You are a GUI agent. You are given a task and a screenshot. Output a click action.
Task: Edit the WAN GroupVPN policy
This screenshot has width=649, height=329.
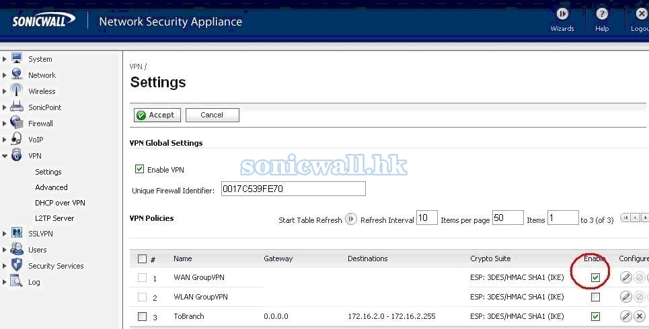tap(626, 277)
